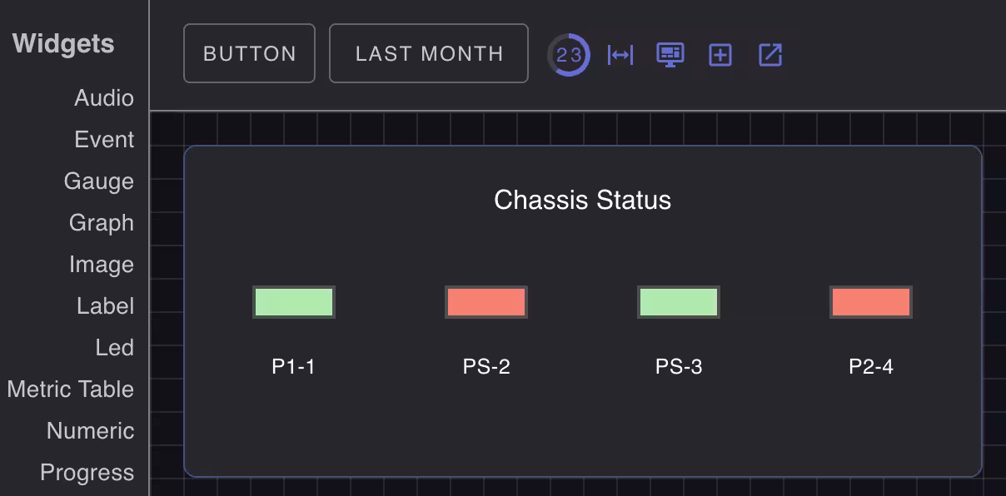This screenshot has height=496, width=1006.
Task: Select the Led widget
Action: pos(114,348)
